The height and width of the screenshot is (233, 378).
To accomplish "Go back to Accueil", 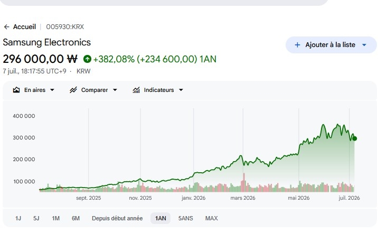I will coord(24,27).
